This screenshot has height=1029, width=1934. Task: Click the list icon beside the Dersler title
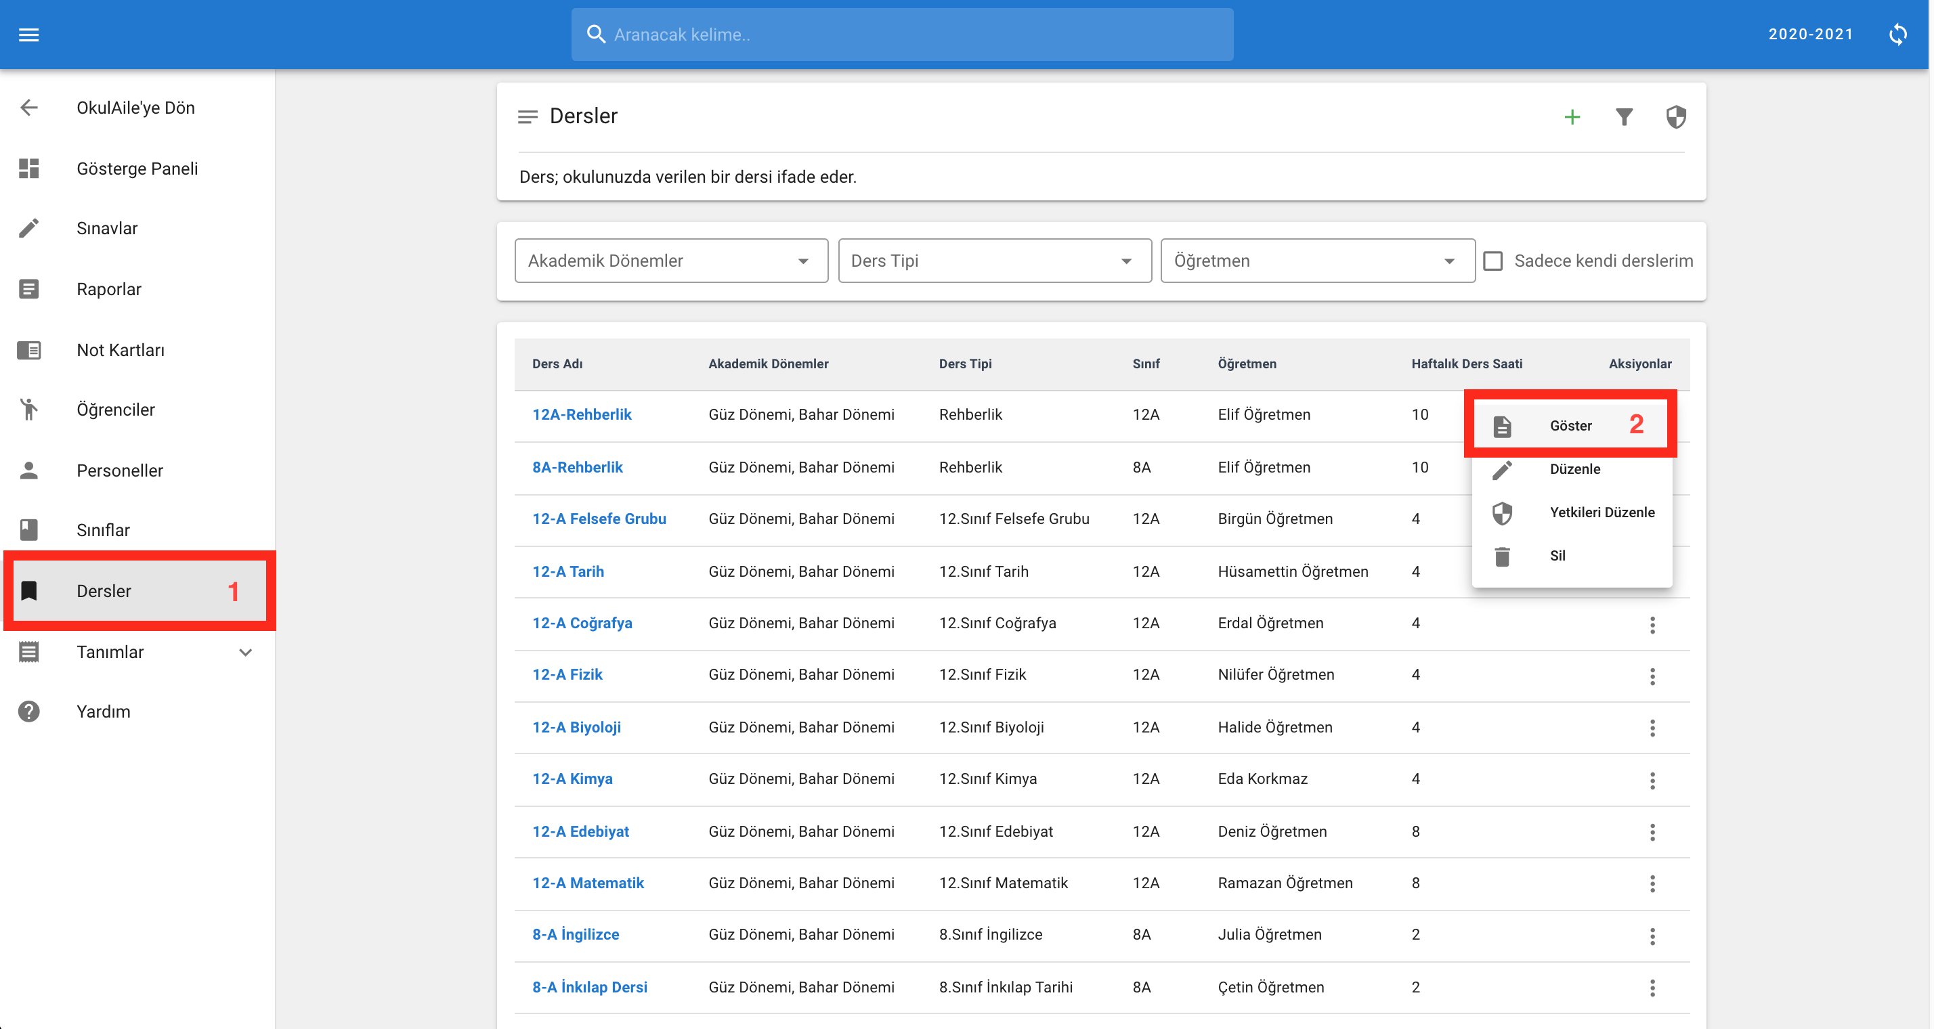(x=528, y=117)
